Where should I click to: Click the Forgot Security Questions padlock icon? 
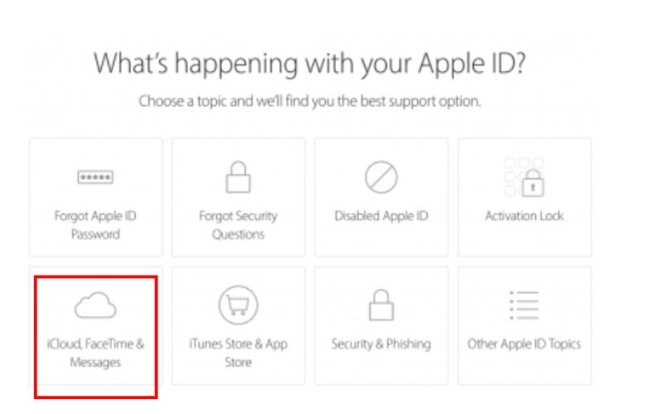point(238,176)
